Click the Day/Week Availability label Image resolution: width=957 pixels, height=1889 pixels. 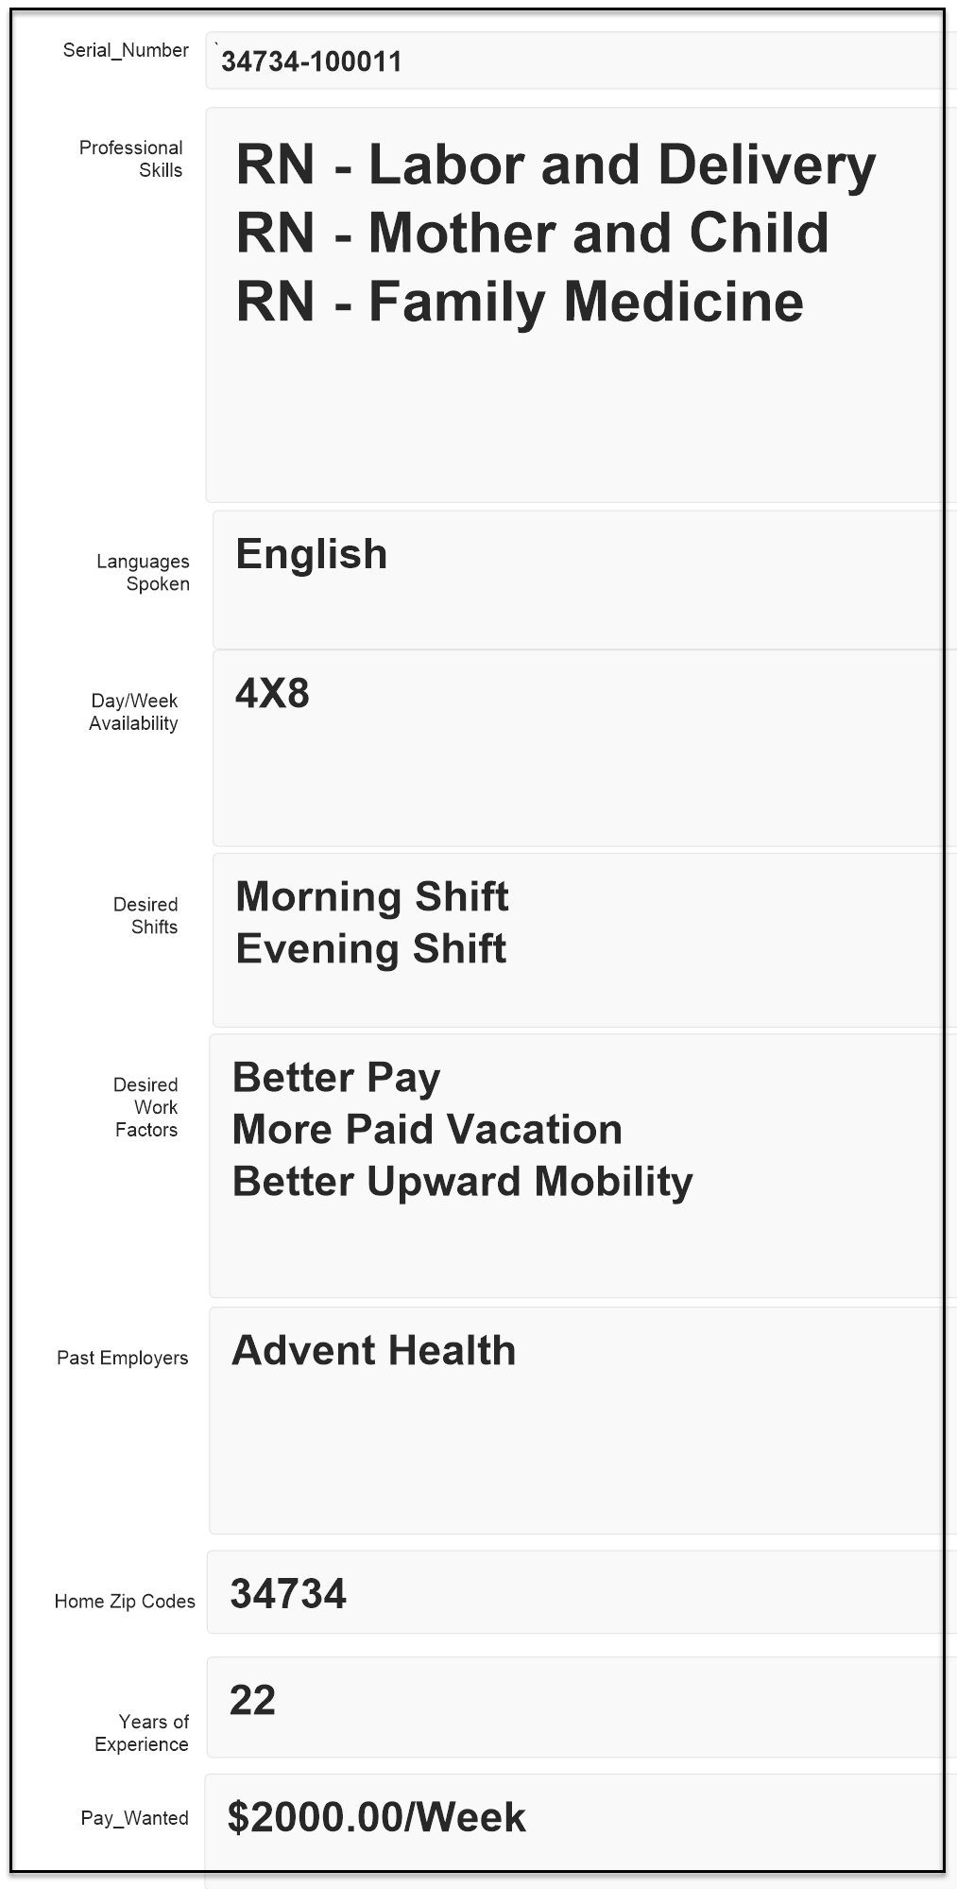click(x=133, y=712)
